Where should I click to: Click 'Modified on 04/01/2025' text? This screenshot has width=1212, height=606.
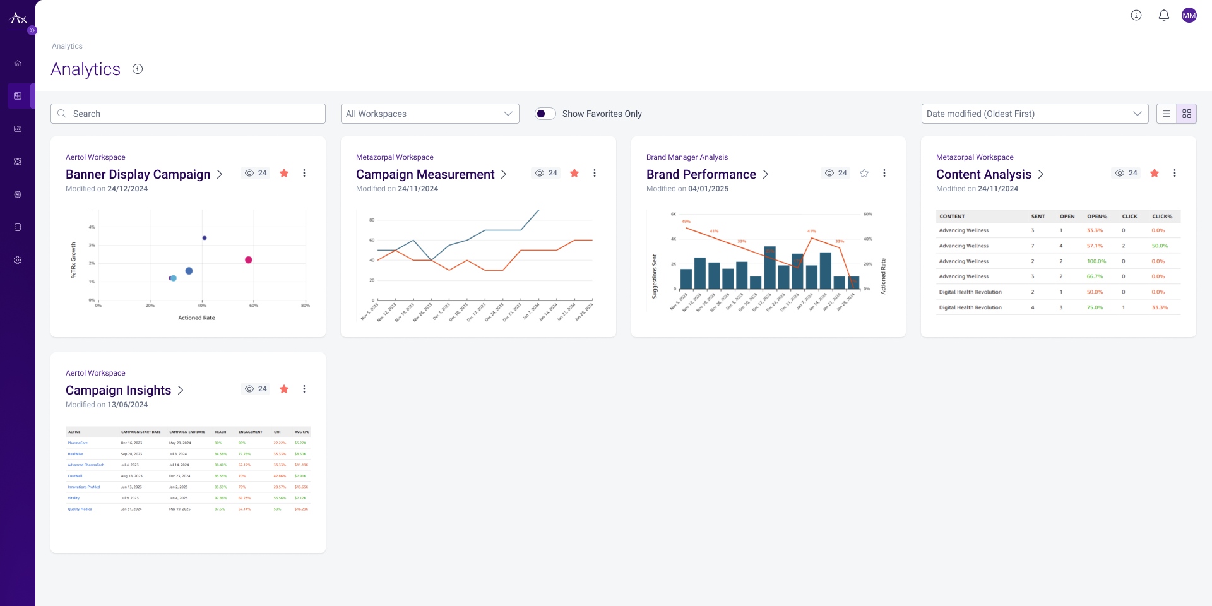click(687, 189)
